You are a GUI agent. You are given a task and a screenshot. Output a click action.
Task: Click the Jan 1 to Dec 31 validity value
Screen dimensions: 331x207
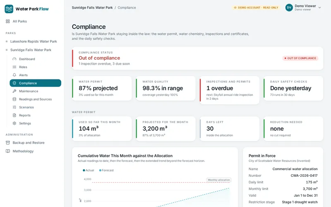[x=305, y=195]
